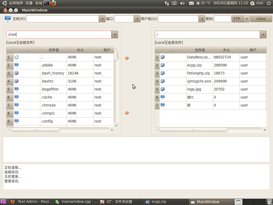Click the close button in the toolbar
The width and height of the screenshot is (273, 205).
261,19
